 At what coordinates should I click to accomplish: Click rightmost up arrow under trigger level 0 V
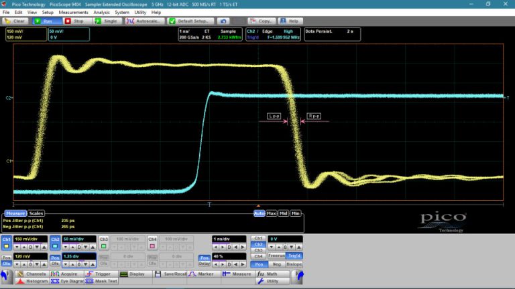[x=299, y=247]
